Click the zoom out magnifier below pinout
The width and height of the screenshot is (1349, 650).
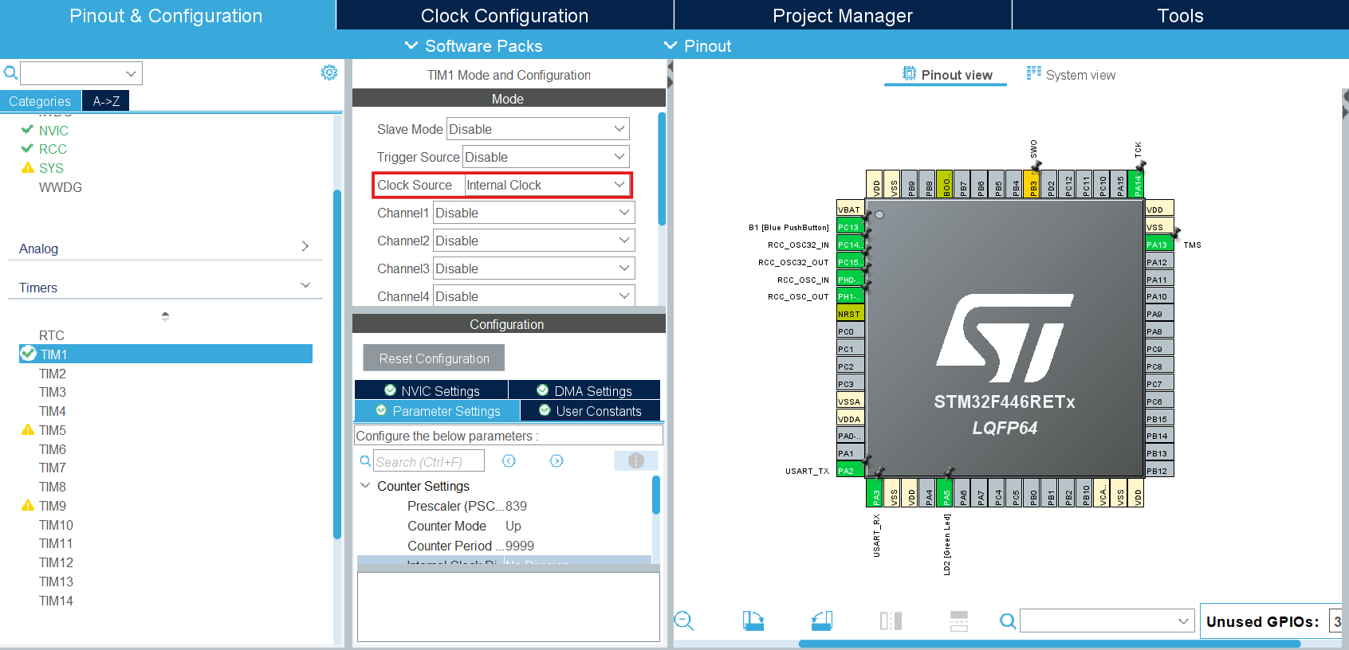[684, 621]
